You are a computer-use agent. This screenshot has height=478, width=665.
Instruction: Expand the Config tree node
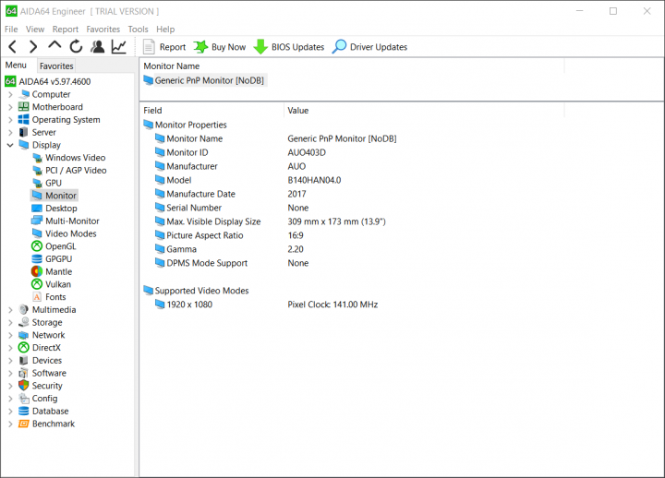click(10, 399)
